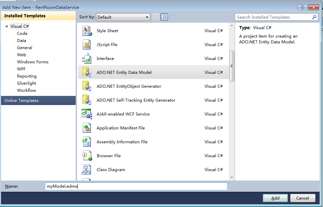This screenshot has height=207, width=323.
Task: Select the Web category
Action: (x=21, y=55)
